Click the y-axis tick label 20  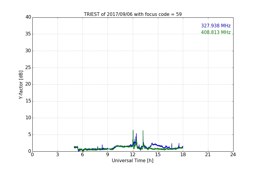[28, 84]
